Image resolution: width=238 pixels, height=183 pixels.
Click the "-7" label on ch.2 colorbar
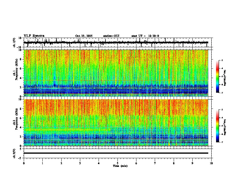pos(221,142)
